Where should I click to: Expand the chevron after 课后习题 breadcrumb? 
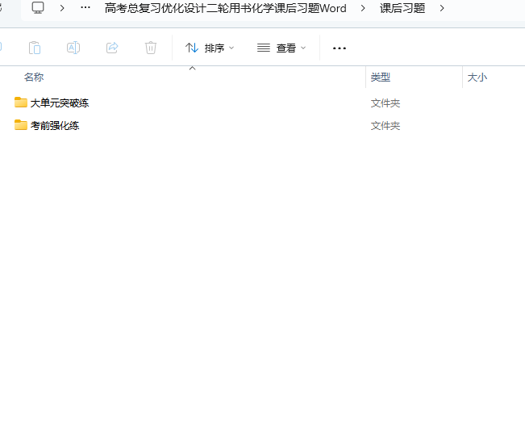click(442, 8)
